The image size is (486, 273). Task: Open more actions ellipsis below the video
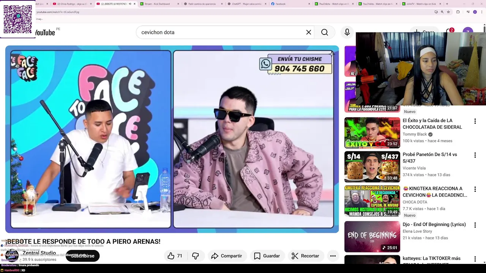click(x=333, y=256)
